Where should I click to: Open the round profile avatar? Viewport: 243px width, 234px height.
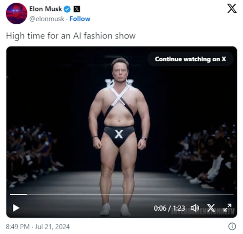[17, 13]
